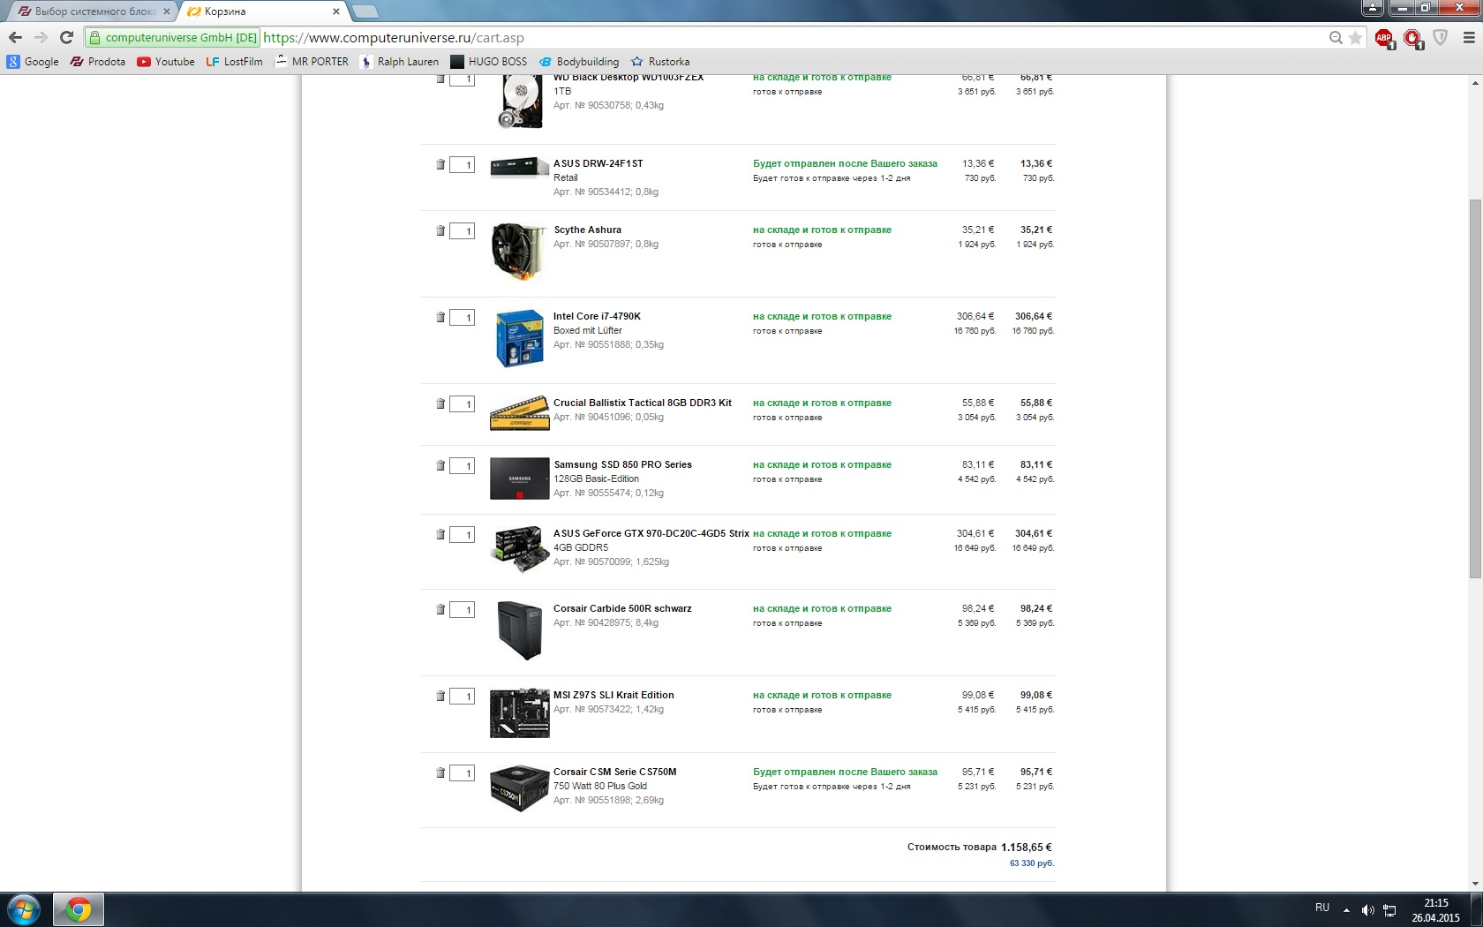Open the shield extension icon
This screenshot has width=1483, height=927.
click(x=1440, y=37)
